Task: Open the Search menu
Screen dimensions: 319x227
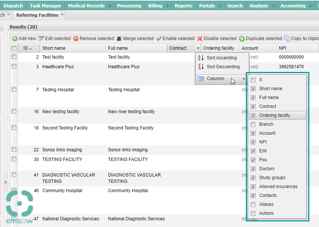Action: 235,6
